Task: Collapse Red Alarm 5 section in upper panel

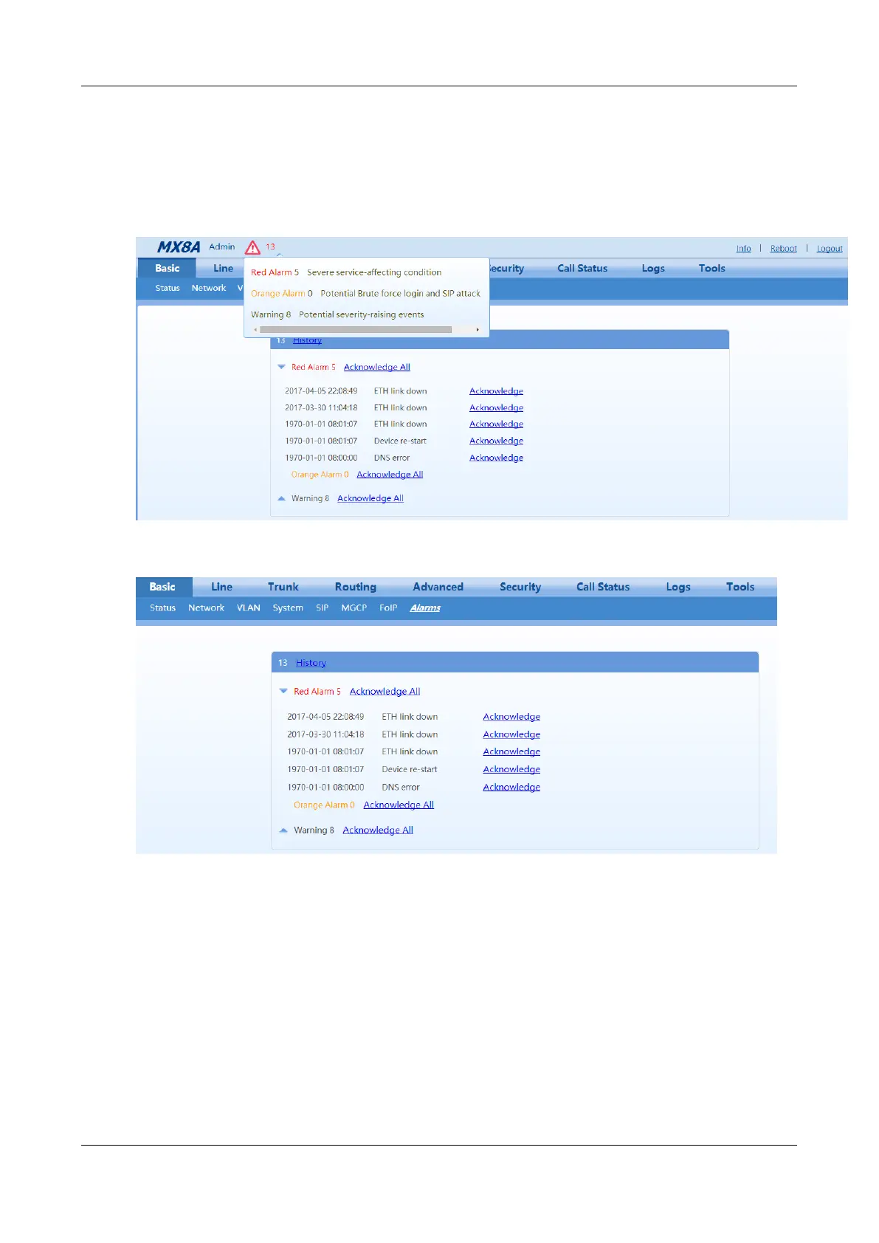Action: click(x=281, y=367)
